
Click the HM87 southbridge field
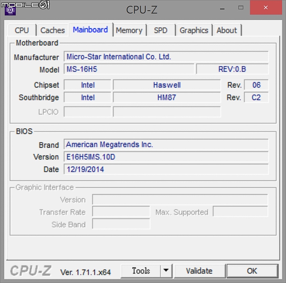[167, 97]
